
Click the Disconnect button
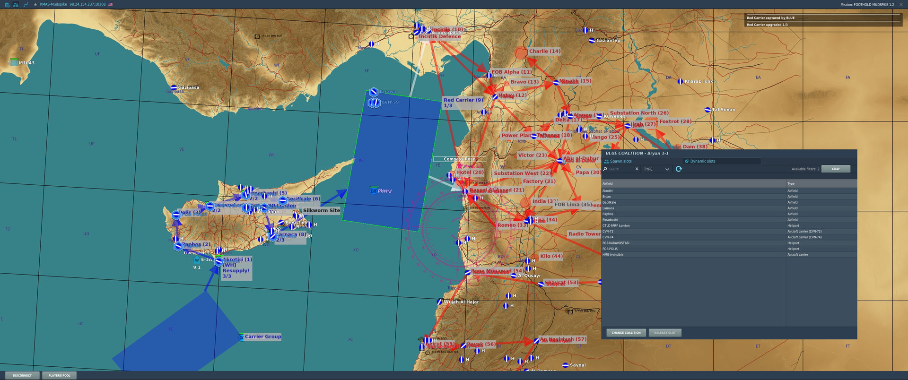(22, 376)
